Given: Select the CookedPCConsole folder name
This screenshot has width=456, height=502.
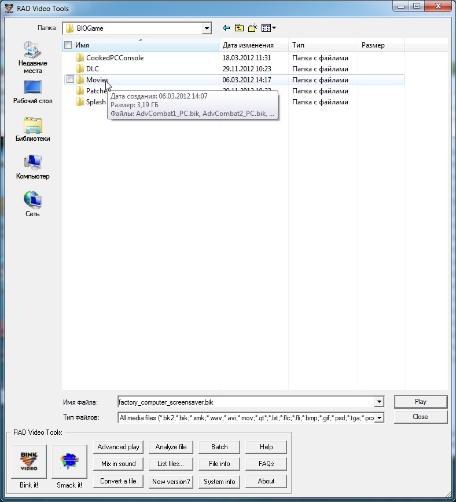Looking at the screenshot, I should click(115, 58).
